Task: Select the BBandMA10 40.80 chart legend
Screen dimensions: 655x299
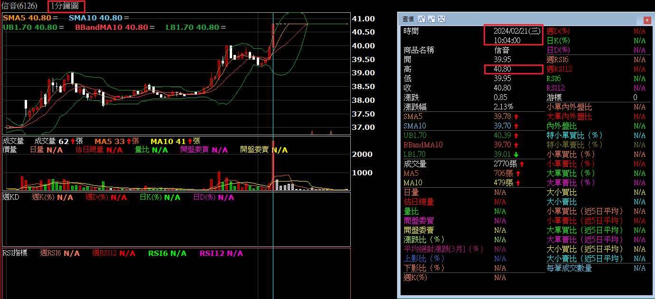Action: click(x=114, y=27)
